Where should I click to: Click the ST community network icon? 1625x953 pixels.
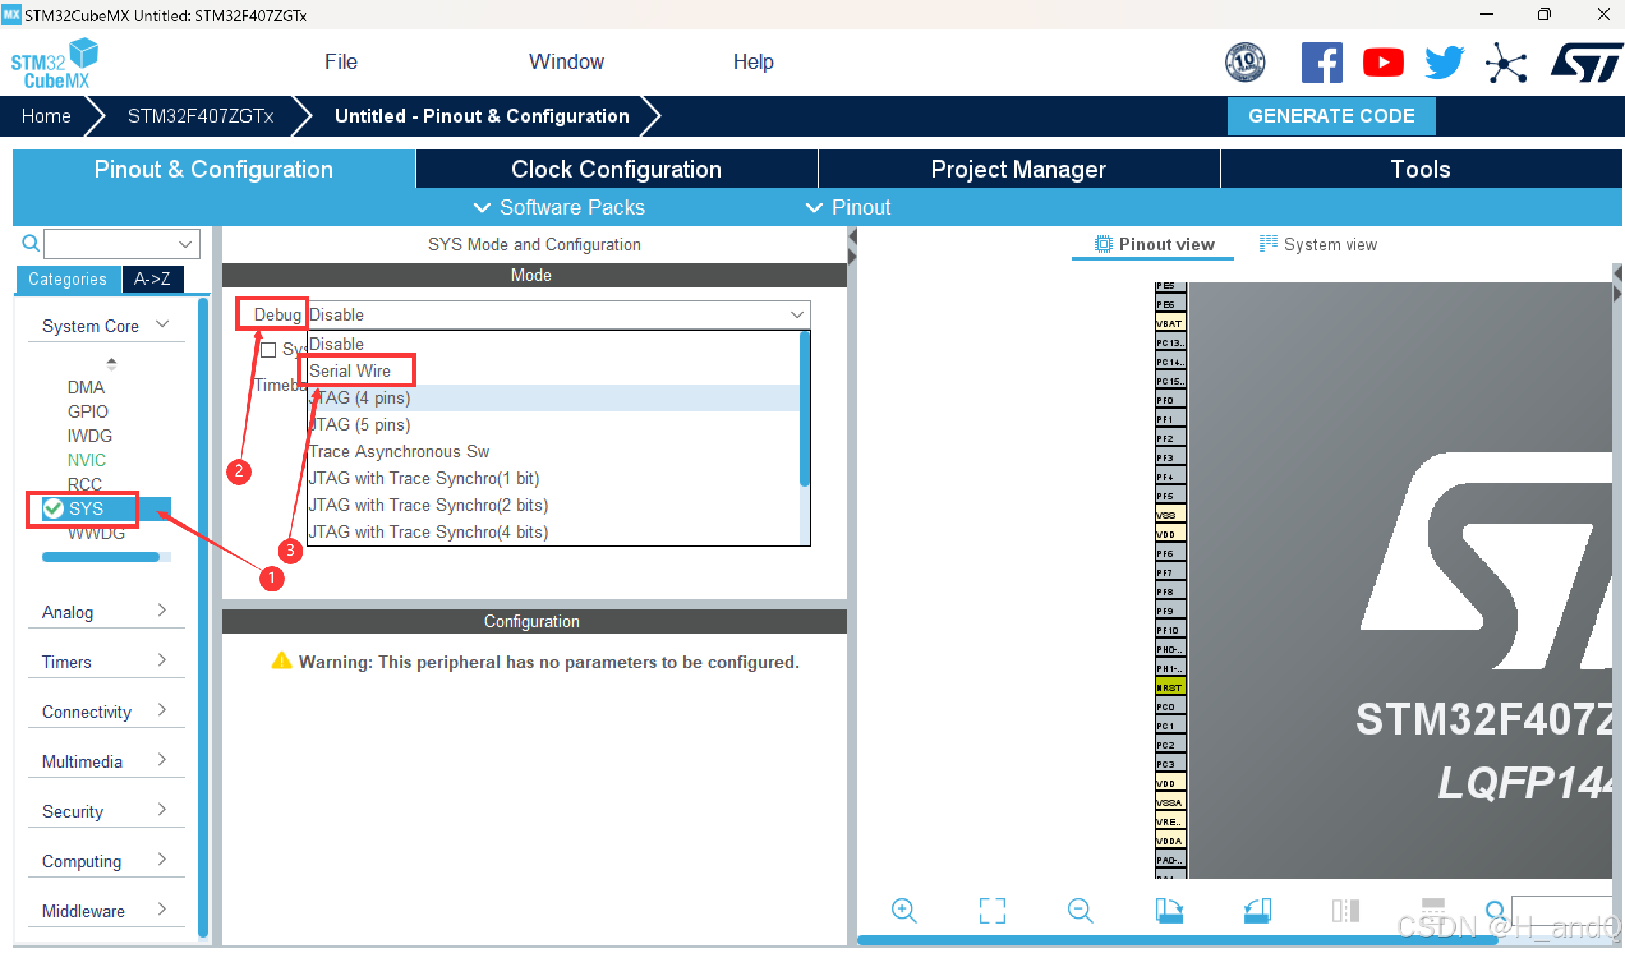click(x=1506, y=63)
